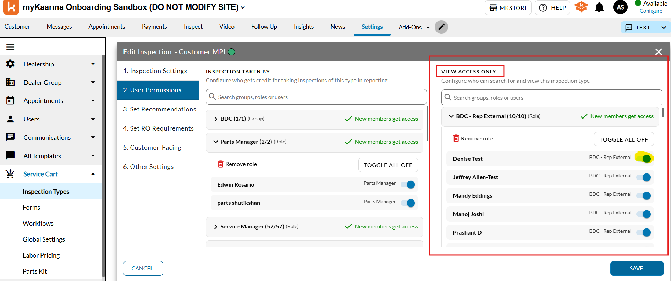Toggle New members get access for BDC group
The width and height of the screenshot is (671, 281).
[381, 119]
